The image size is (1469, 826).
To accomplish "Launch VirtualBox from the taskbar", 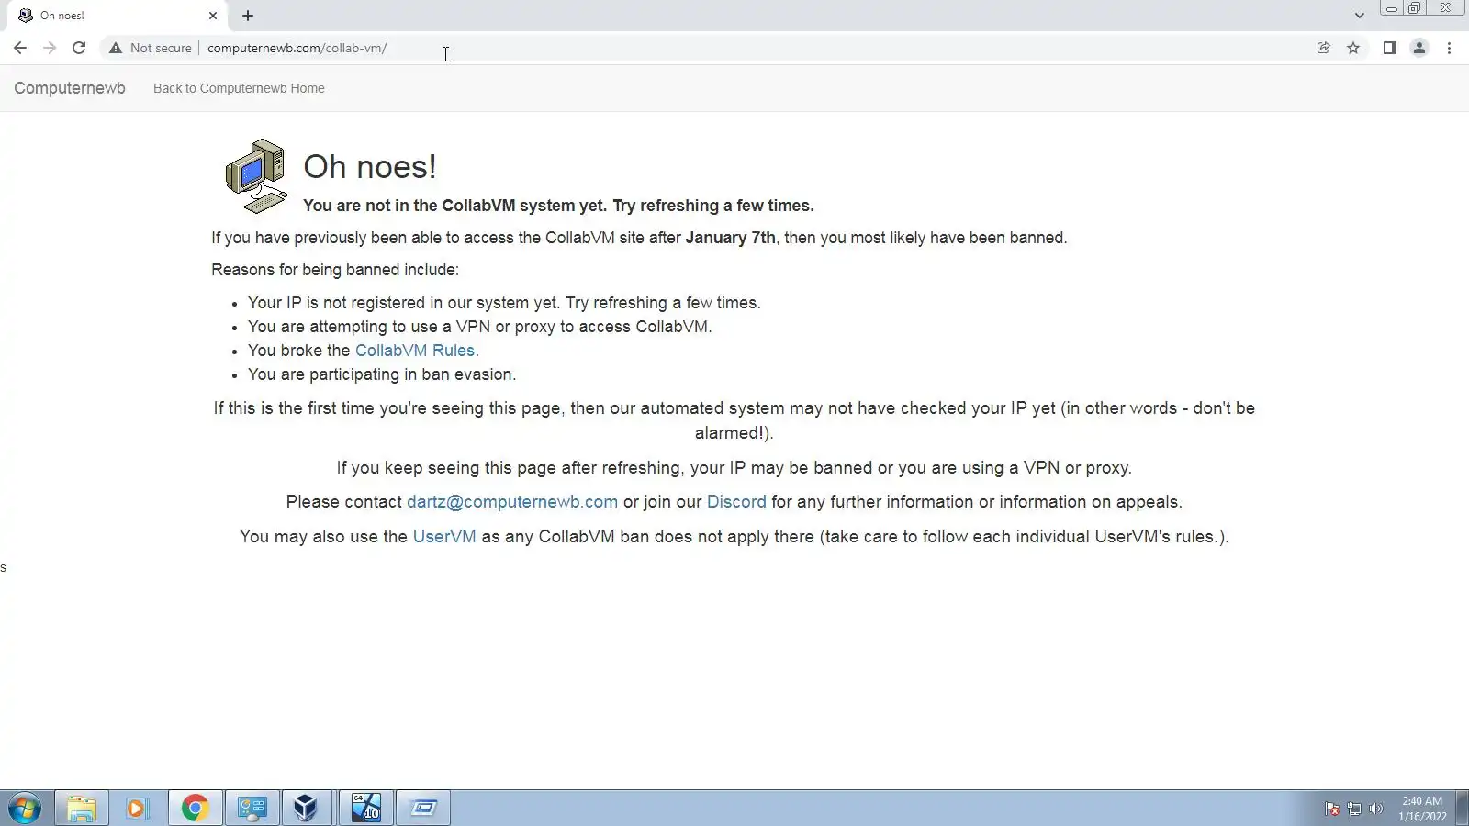I will click(x=306, y=809).
